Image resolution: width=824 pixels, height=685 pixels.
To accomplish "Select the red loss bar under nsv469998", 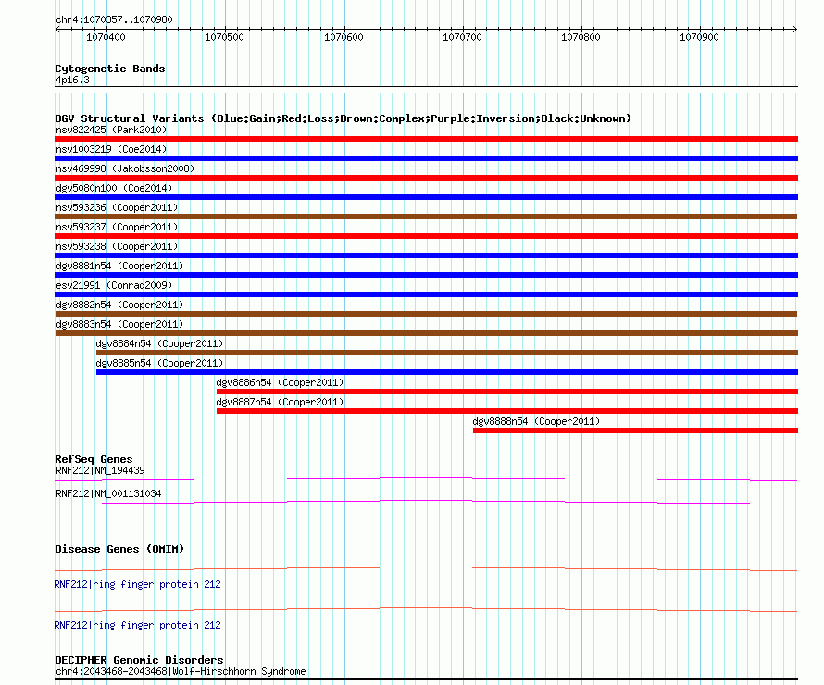I will click(426, 178).
